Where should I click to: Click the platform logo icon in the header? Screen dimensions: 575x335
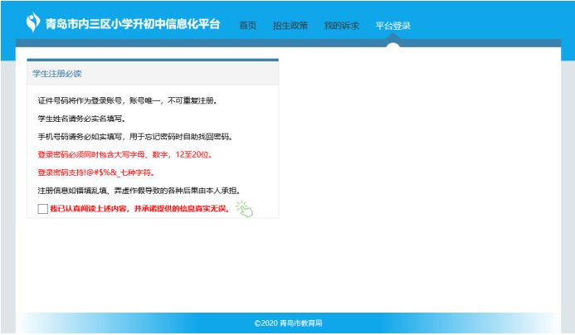pos(34,22)
